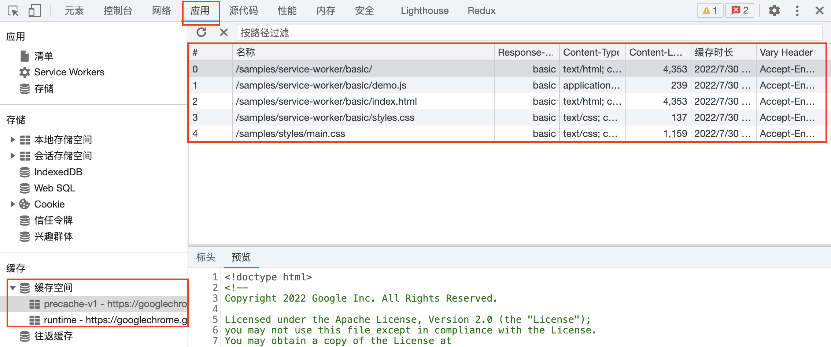Switch to the 预览 preview tab
This screenshot has height=347, width=831.
click(241, 257)
